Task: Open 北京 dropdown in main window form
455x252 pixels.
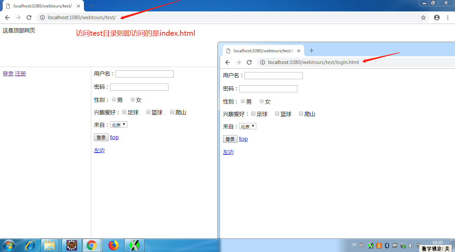Action: pos(119,125)
